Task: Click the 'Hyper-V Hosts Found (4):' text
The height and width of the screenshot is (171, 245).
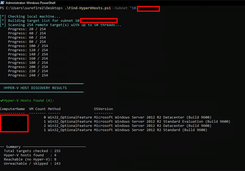Action: 29,101
